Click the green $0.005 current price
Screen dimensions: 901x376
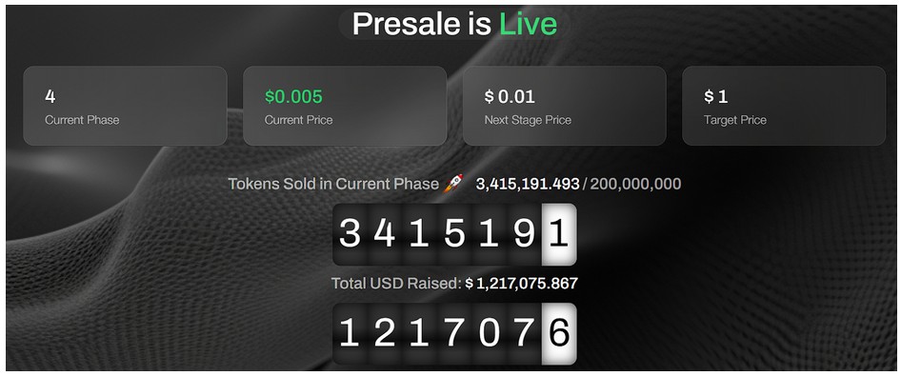coord(293,96)
